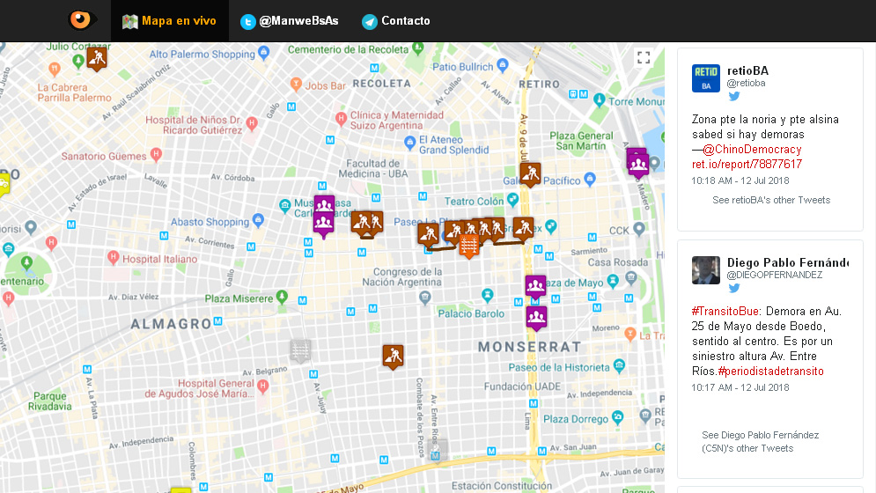Select gray marker on Av. Entre Ríos
The image size is (876, 493).
[437, 449]
